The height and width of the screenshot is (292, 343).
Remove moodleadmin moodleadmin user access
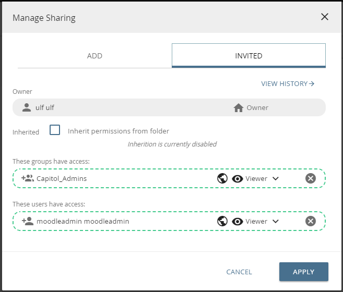click(x=311, y=221)
